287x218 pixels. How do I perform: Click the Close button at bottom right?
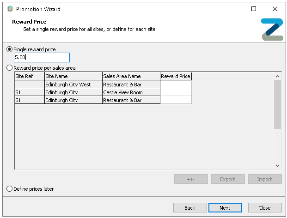pos(265,208)
